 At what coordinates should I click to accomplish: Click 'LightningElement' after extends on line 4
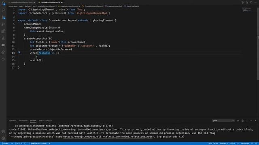point(101,21)
